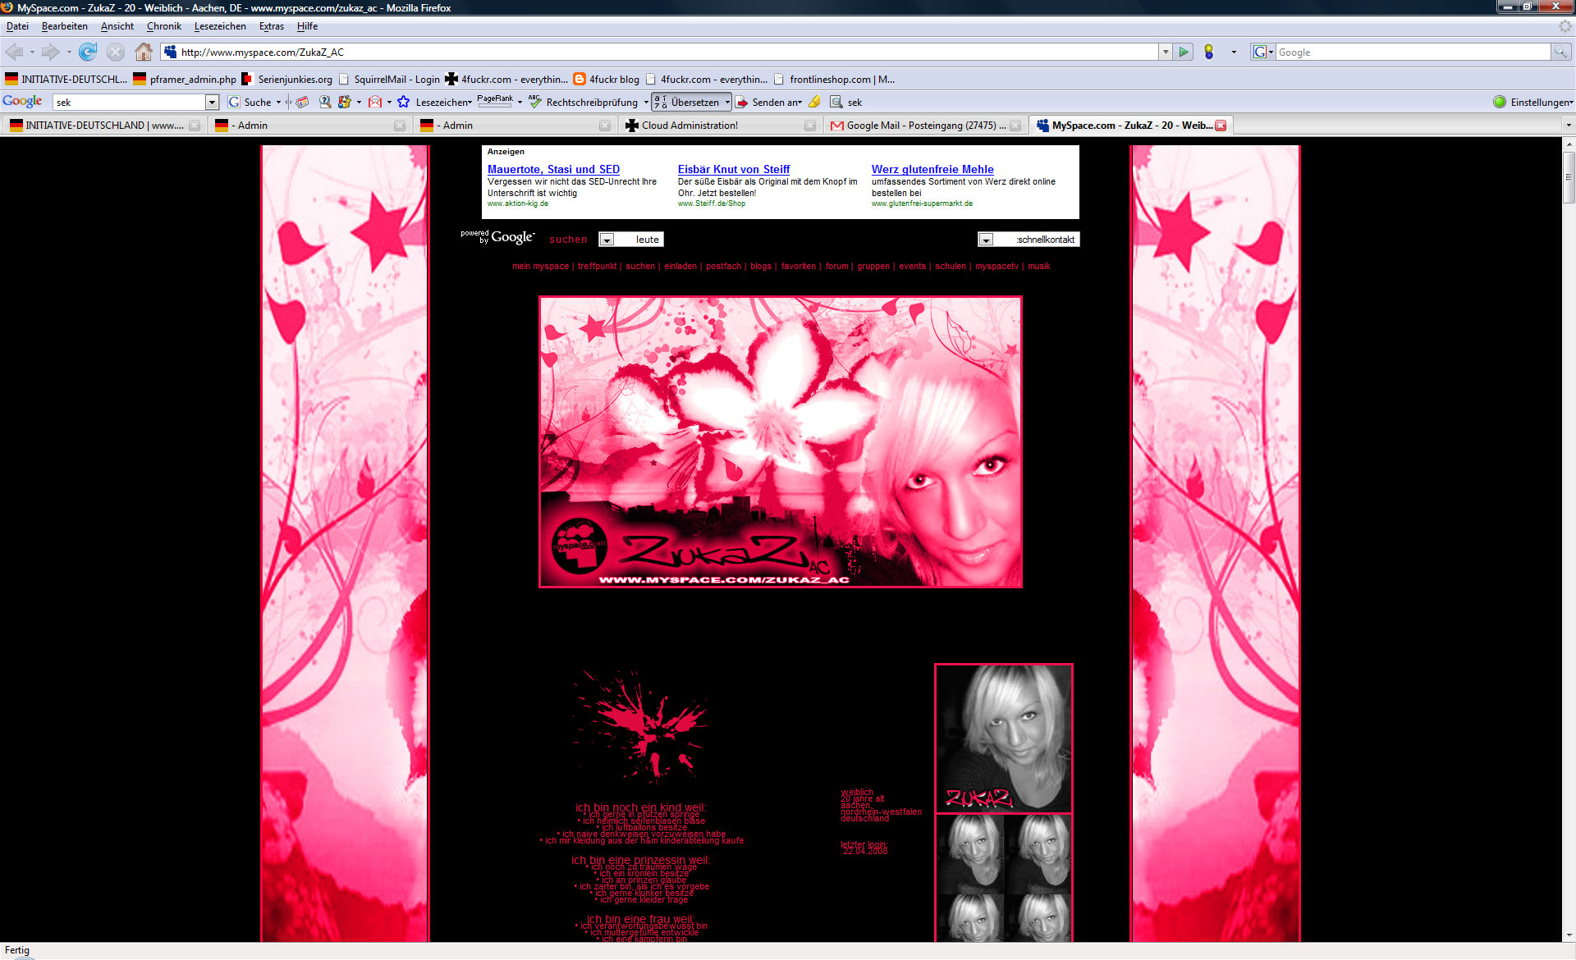Image resolution: width=1576 pixels, height=960 pixels.
Task: Expand the Lesezeichen toolbar dropdown
Action: pos(444,102)
